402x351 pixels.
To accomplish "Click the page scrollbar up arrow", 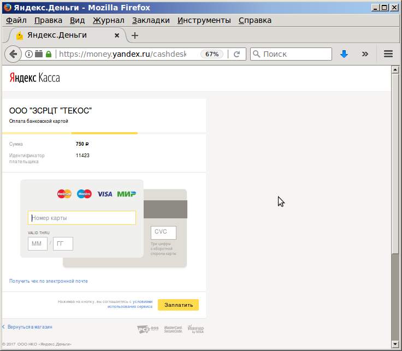I will (x=395, y=70).
